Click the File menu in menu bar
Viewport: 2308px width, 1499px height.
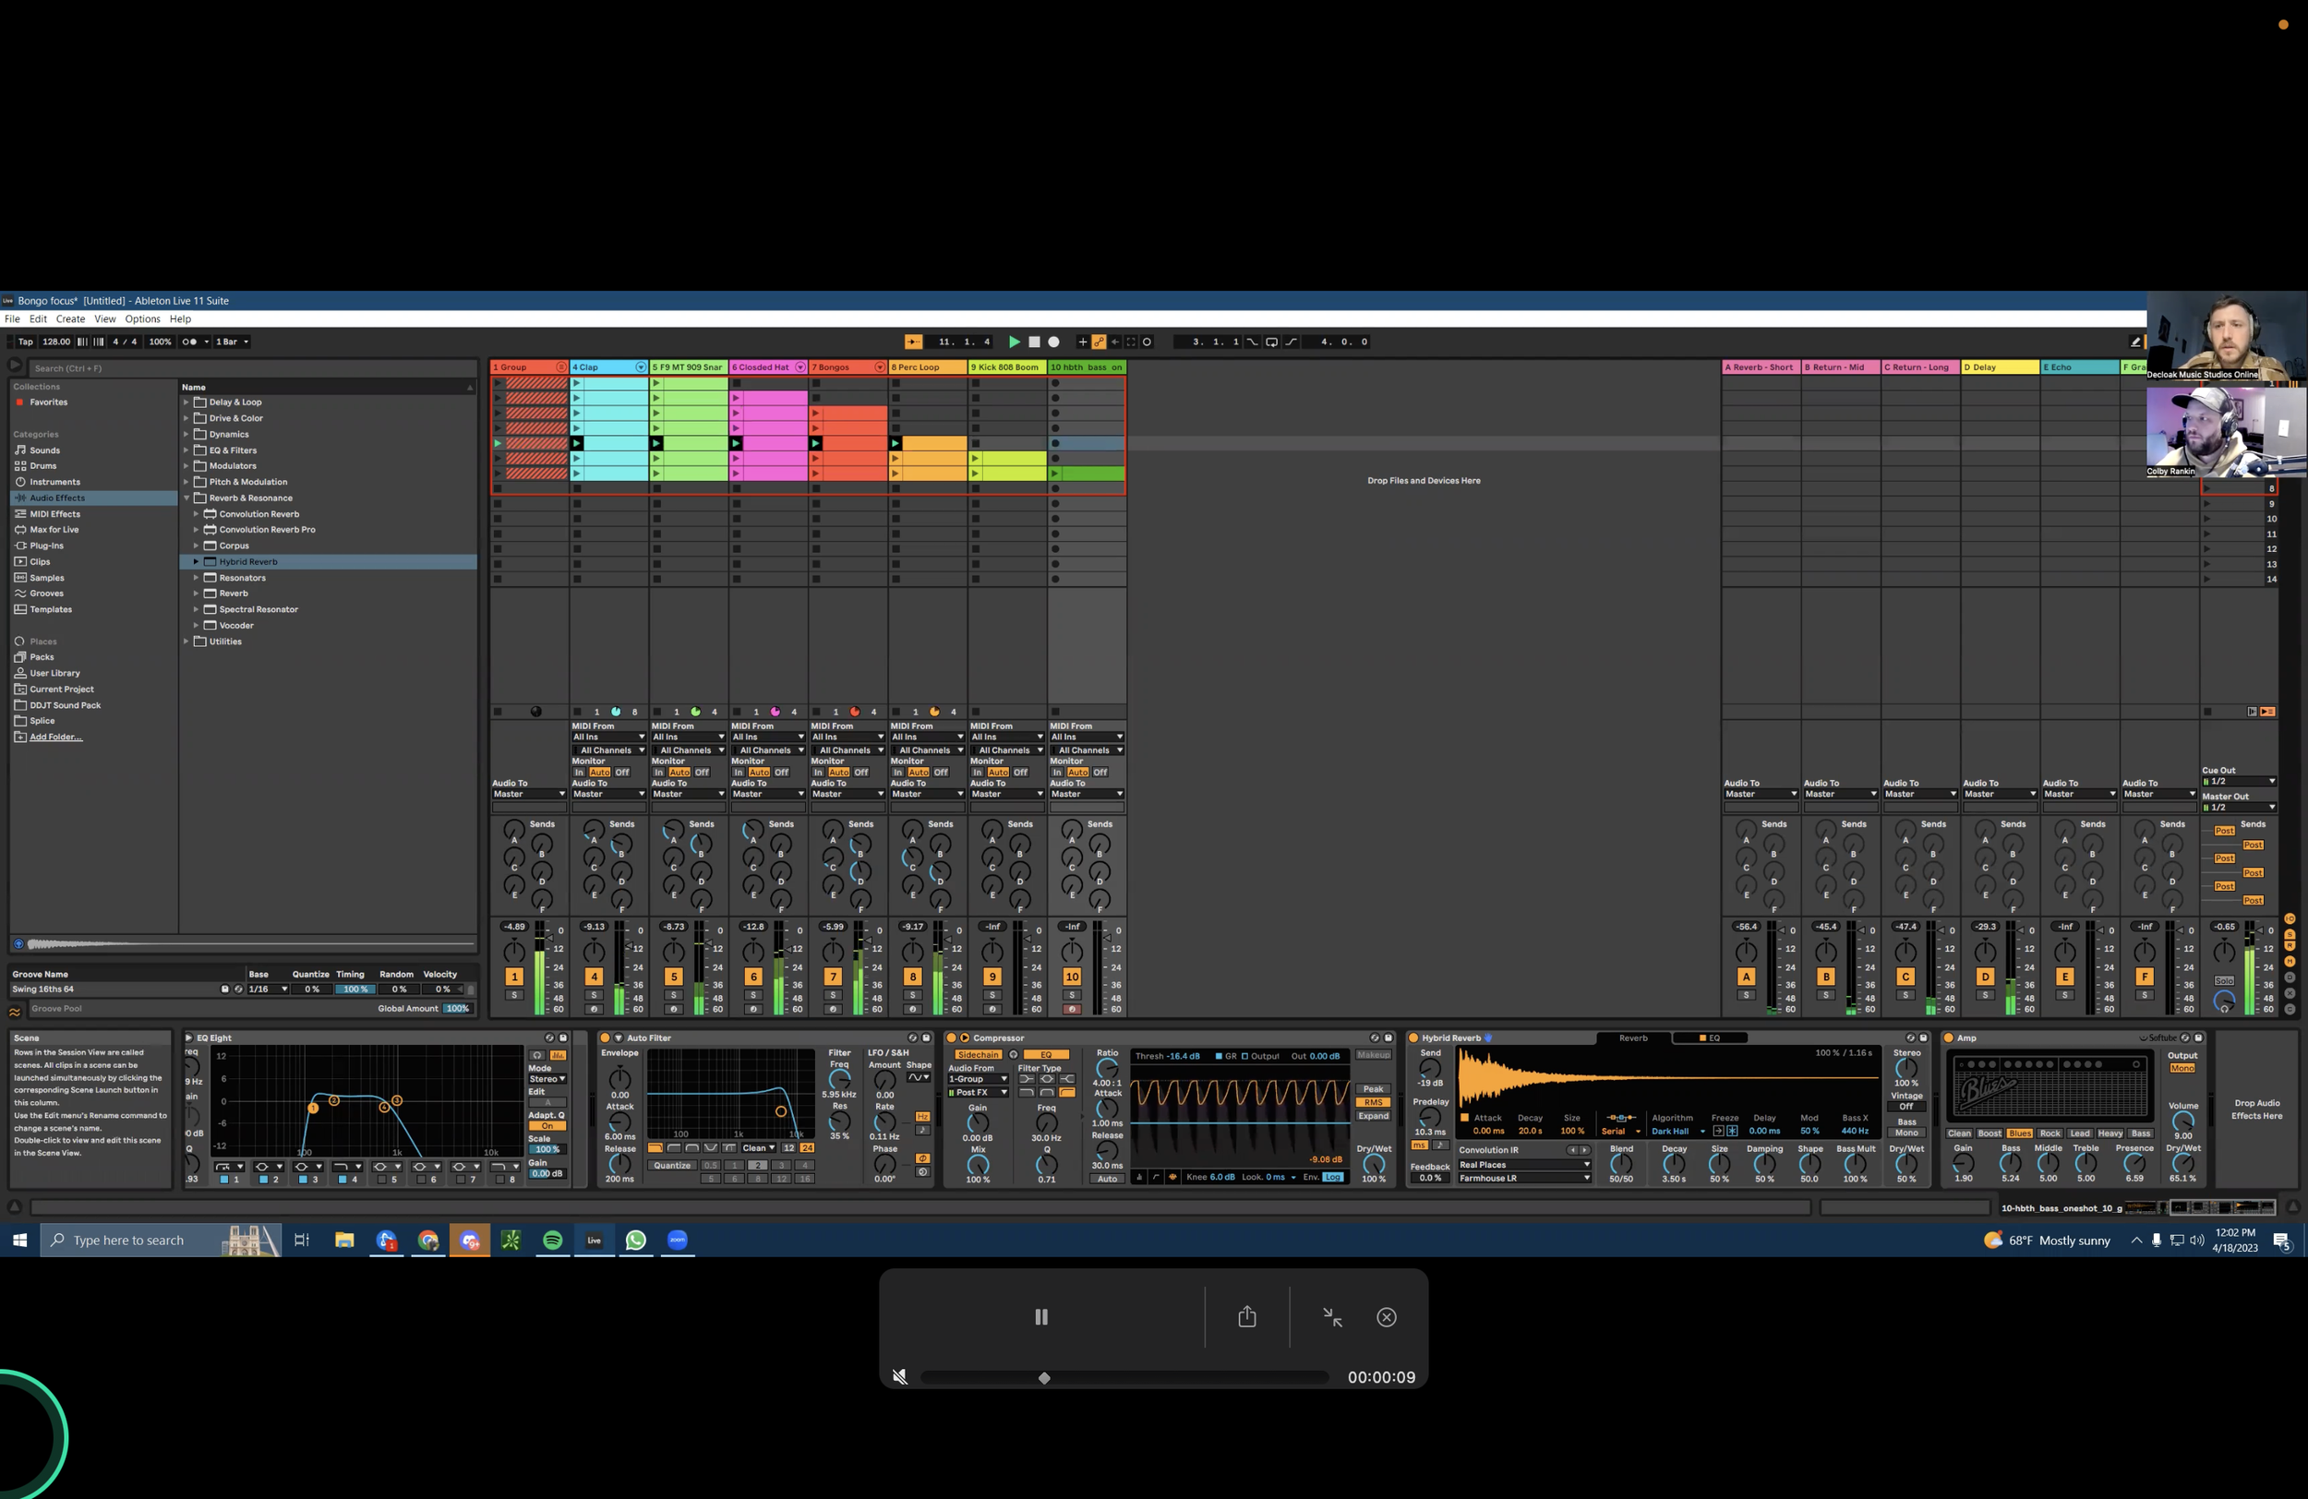15,319
